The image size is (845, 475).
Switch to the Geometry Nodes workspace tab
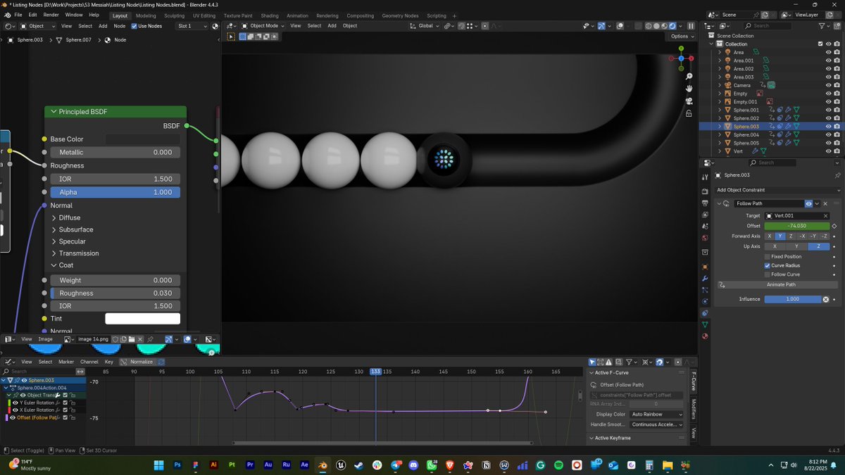click(400, 15)
